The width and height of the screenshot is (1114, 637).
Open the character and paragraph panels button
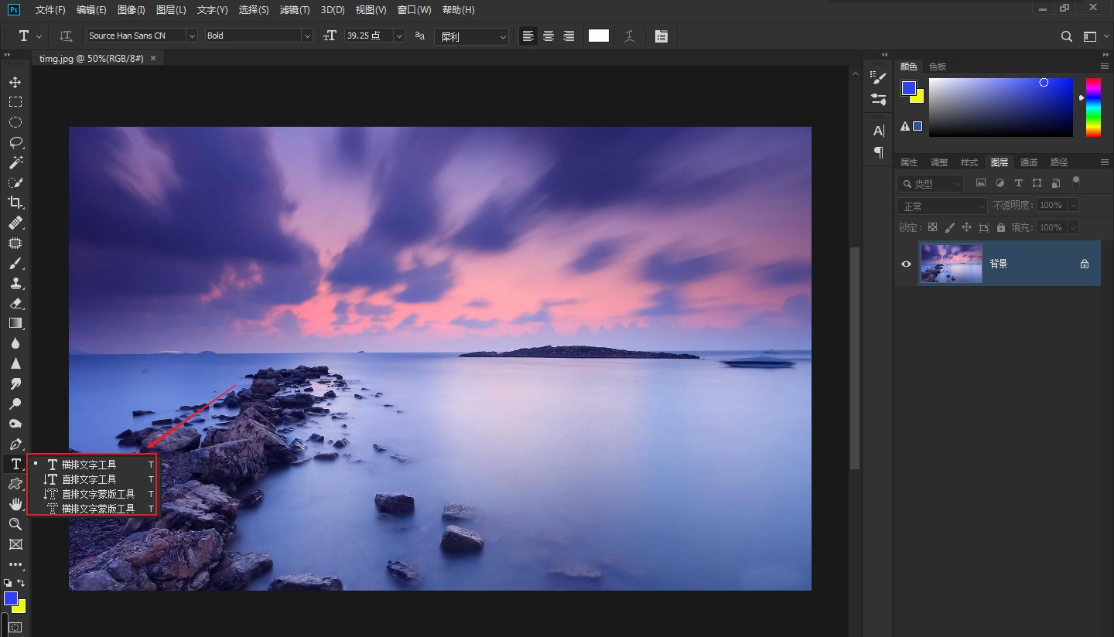point(661,36)
